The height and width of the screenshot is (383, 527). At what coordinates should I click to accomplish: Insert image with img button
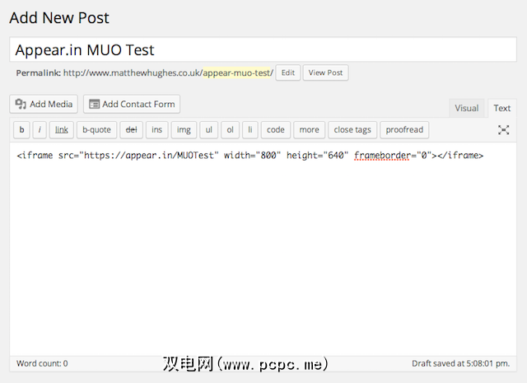coord(184,130)
